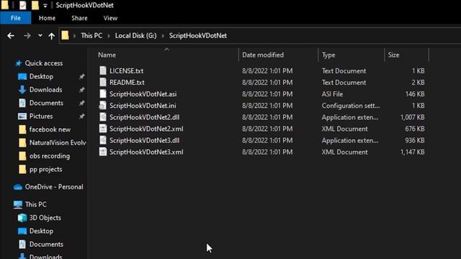Click the Properties checkmark icon in title bar

(23, 5)
